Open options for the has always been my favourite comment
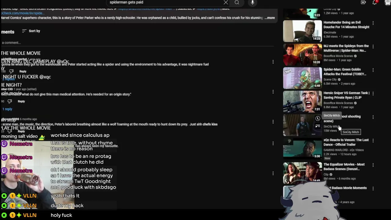 click(x=273, y=143)
